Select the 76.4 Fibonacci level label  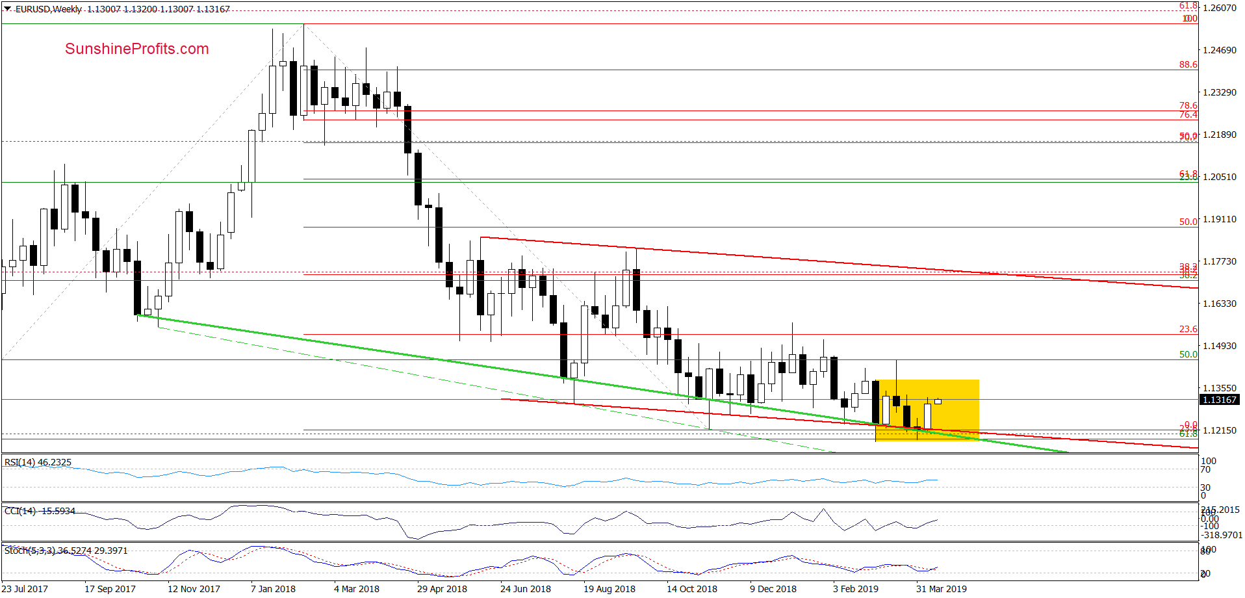tap(1188, 114)
